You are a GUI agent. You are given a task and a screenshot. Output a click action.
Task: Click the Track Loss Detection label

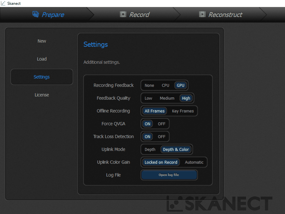(113, 137)
